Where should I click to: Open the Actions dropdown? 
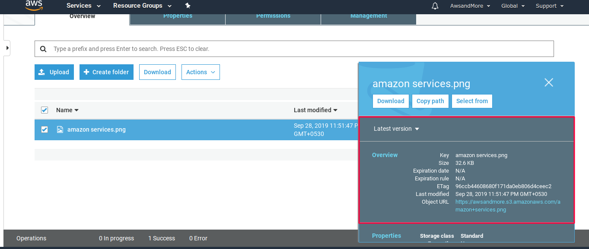pos(201,72)
